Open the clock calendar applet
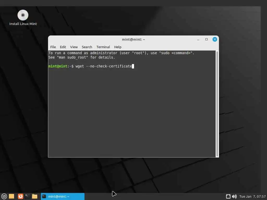The height and width of the screenshot is (200, 267). (x=252, y=197)
